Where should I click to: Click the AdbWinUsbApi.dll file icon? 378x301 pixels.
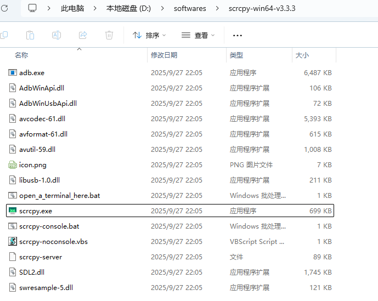tap(13, 104)
